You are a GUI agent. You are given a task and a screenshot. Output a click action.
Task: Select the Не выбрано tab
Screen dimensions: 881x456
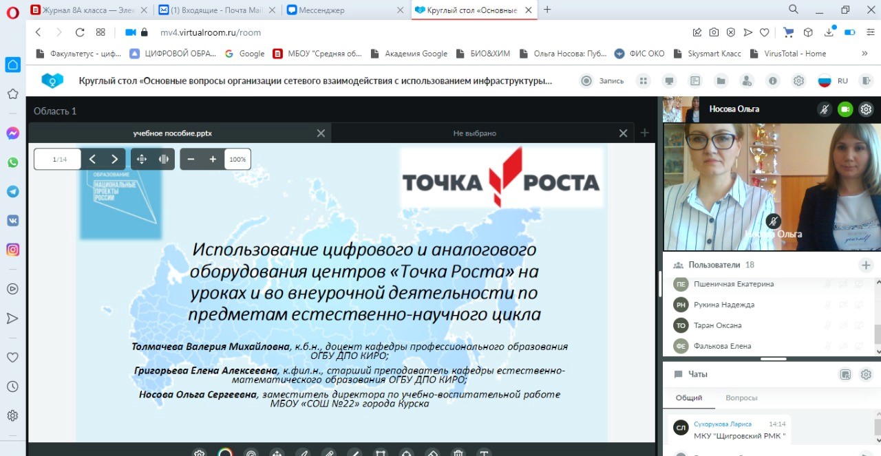[474, 133]
